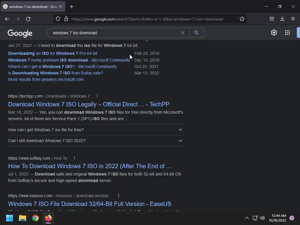300x225 pixels.
Task: Click the Google logo
Action: click(x=20, y=33)
